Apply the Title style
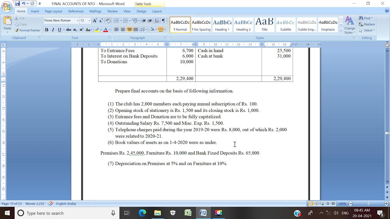The width and height of the screenshot is (390, 219). coord(264,25)
